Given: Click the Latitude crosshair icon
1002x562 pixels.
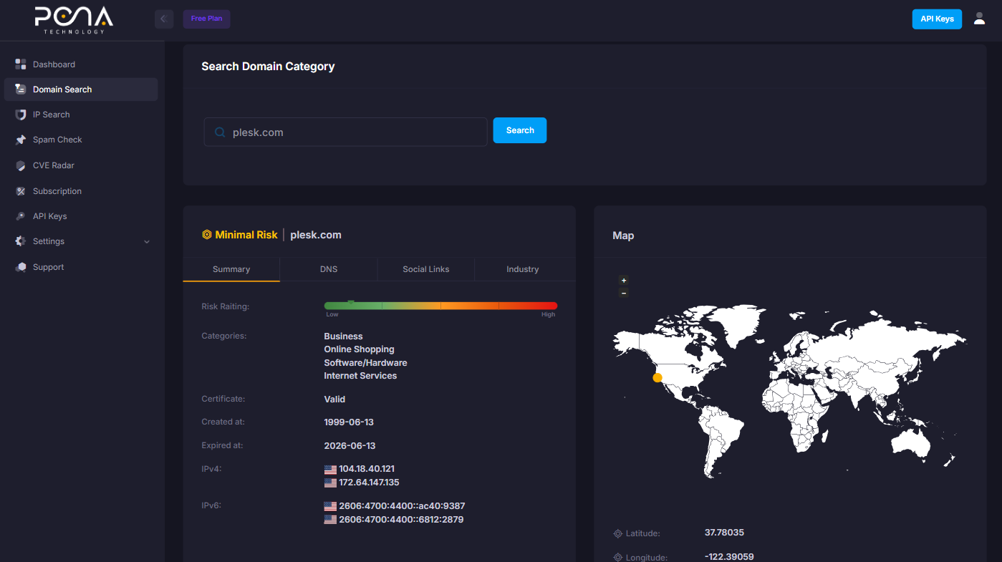Looking at the screenshot, I should [618, 533].
